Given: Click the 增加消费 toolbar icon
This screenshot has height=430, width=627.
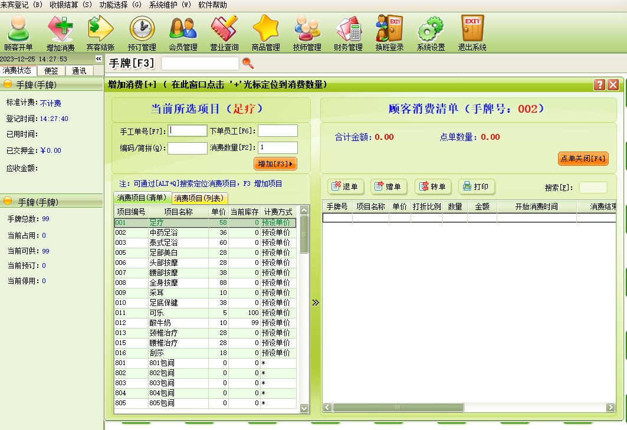Looking at the screenshot, I should (60, 32).
